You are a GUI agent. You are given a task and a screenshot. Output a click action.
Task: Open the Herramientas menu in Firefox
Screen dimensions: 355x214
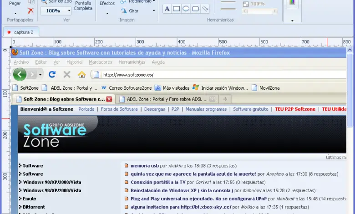[x=132, y=62]
